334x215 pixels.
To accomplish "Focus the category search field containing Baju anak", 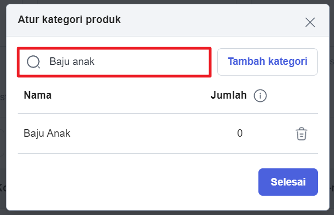I will 114,62.
